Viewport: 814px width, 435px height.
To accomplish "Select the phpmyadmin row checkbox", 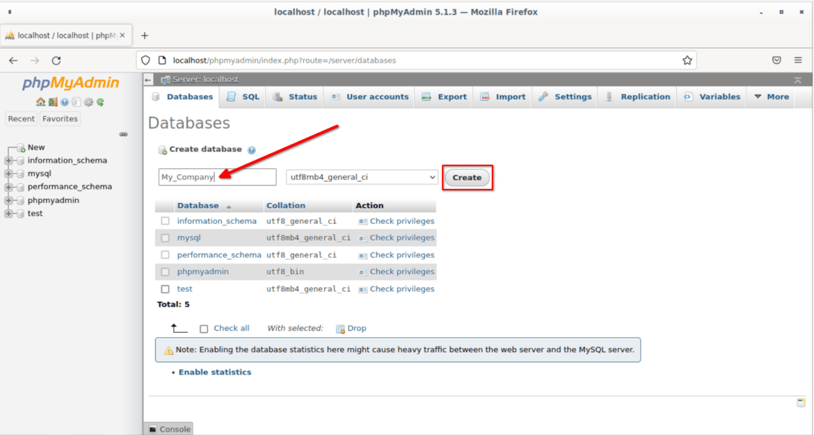I will (x=165, y=272).
